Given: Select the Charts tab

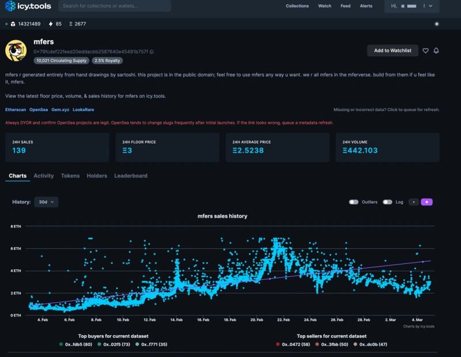Looking at the screenshot, I should [x=18, y=176].
